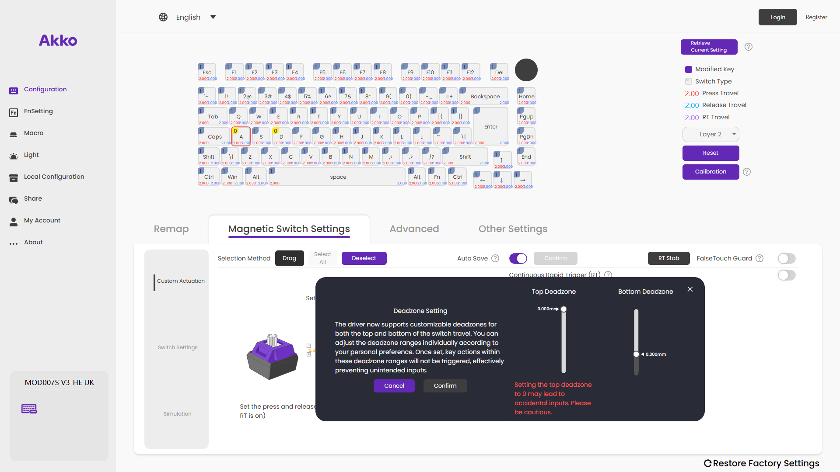Click Restore Factory Settings refresh icon
This screenshot has height=472, width=840.
707,463
